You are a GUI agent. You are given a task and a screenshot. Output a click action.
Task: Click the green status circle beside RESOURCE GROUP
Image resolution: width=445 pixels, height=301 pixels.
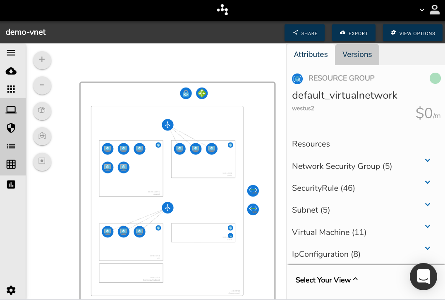point(435,78)
